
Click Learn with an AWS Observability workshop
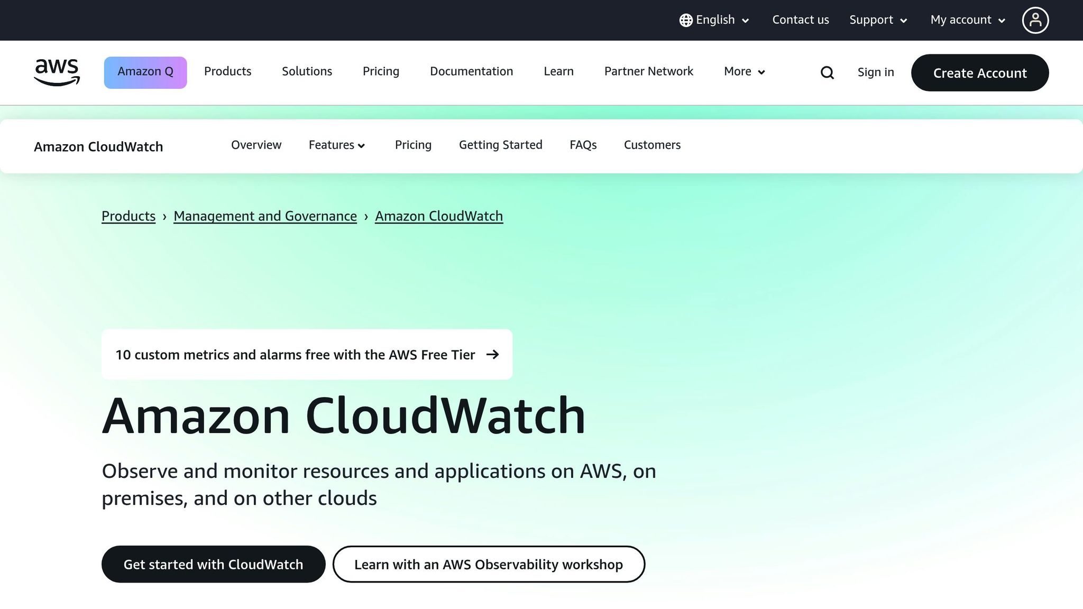click(489, 564)
